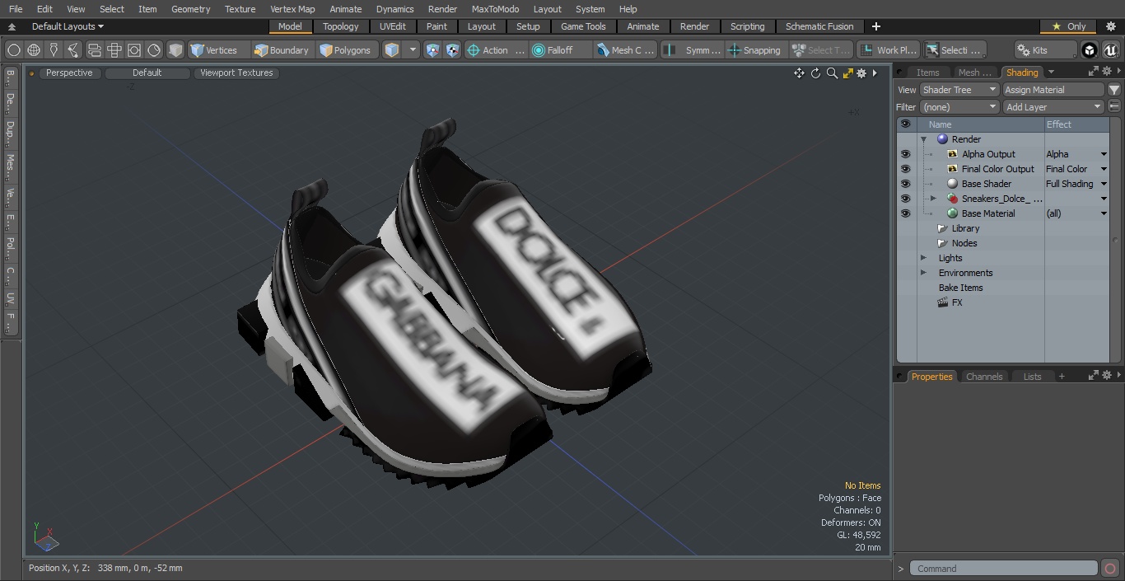Click the Action Center tool
Screen dimensions: 1125x581
[x=496, y=50]
